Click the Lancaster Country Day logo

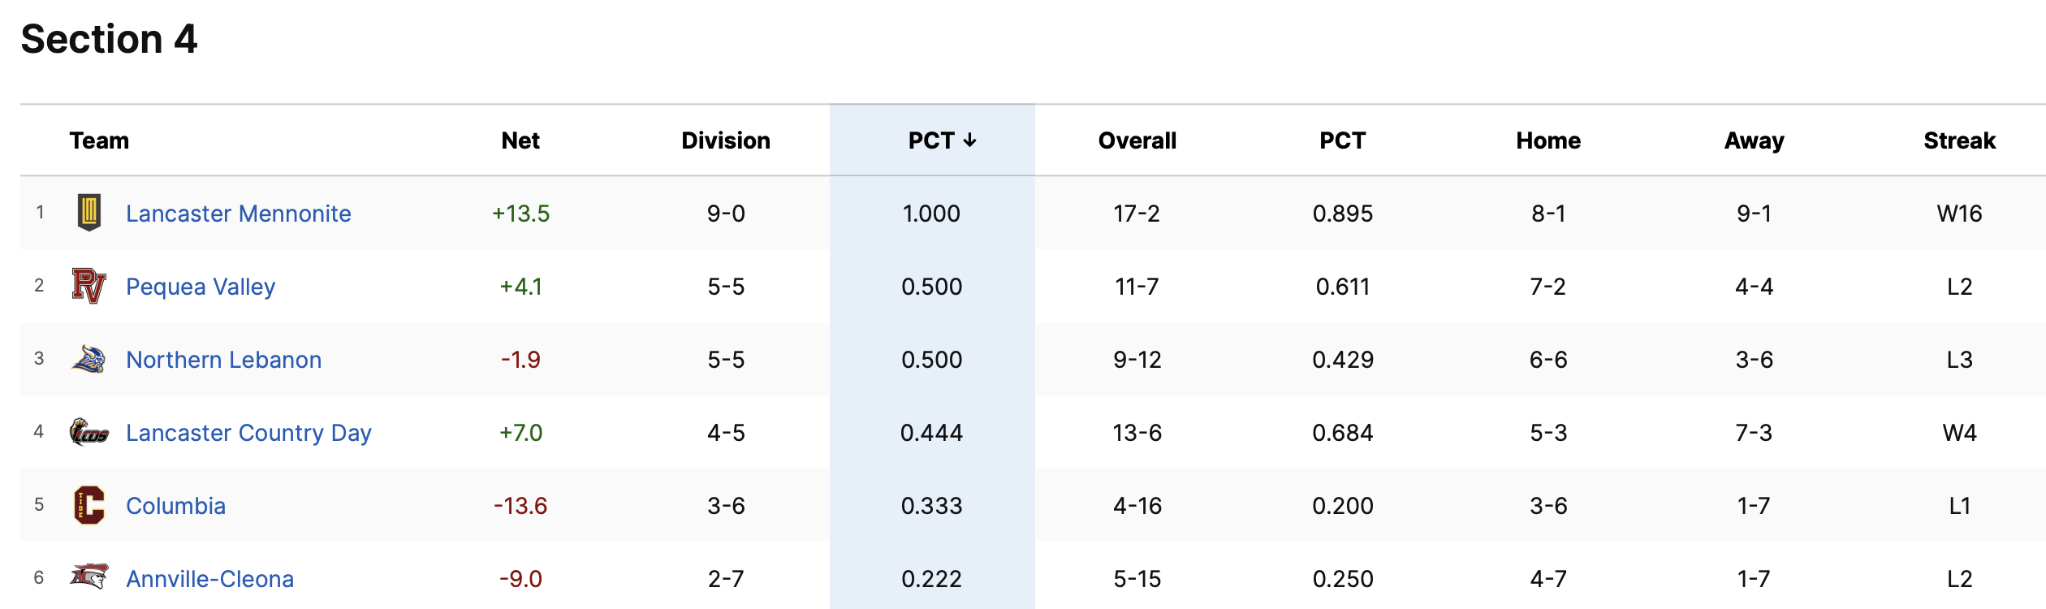point(88,432)
